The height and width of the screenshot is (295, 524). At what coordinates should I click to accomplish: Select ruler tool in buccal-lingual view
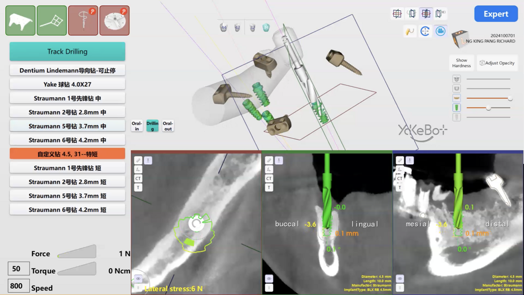click(269, 160)
